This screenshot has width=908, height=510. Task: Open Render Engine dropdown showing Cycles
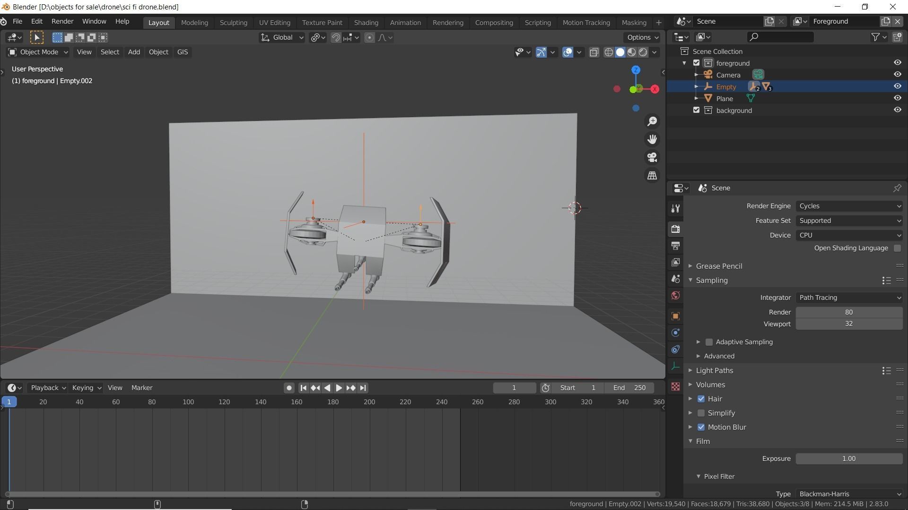849,206
